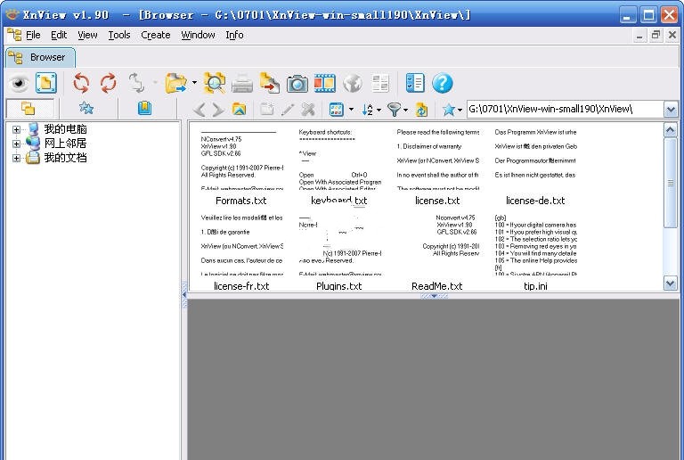Viewport: 684px width, 460px height.
Task: Click the funnel Filter icon
Action: pyautogui.click(x=394, y=109)
